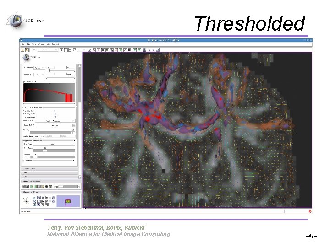The height and width of the screenshot is (247, 330).
Task: Click the window/level range slider
Action: click(x=60, y=70)
